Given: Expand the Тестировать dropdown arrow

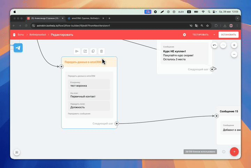Looking at the screenshot, I should point(214,35).
